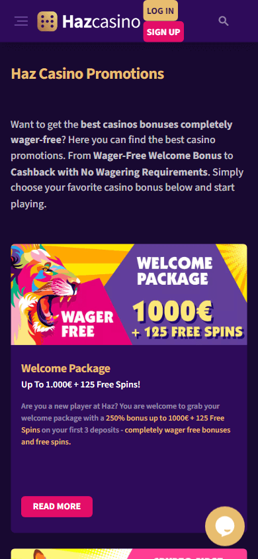Click the Haz Casino Promotions heading
258x559 pixels.
coord(87,74)
